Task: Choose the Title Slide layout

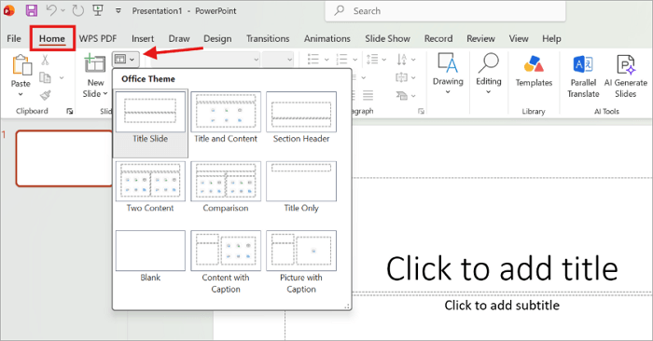Action: pos(150,123)
